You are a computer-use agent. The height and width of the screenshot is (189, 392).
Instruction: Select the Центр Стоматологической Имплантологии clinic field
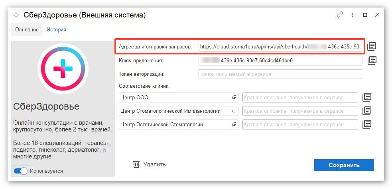point(174,111)
